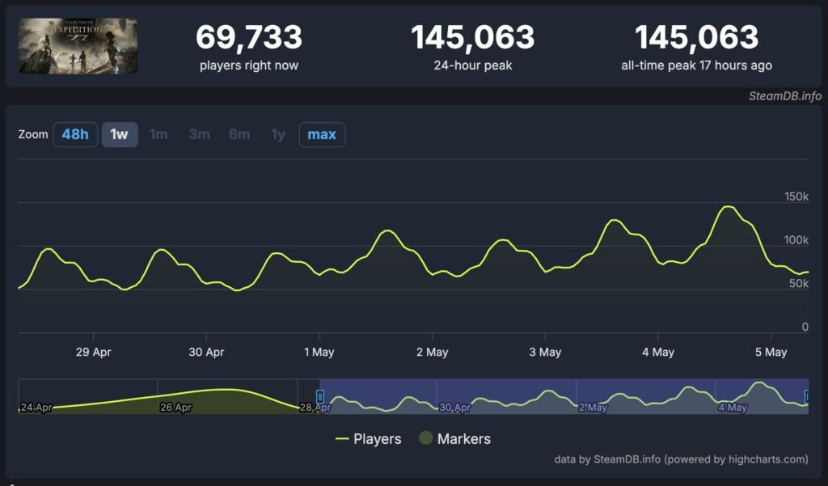Click the Expedition 33 game thumbnail
The height and width of the screenshot is (486, 828).
[x=78, y=46]
